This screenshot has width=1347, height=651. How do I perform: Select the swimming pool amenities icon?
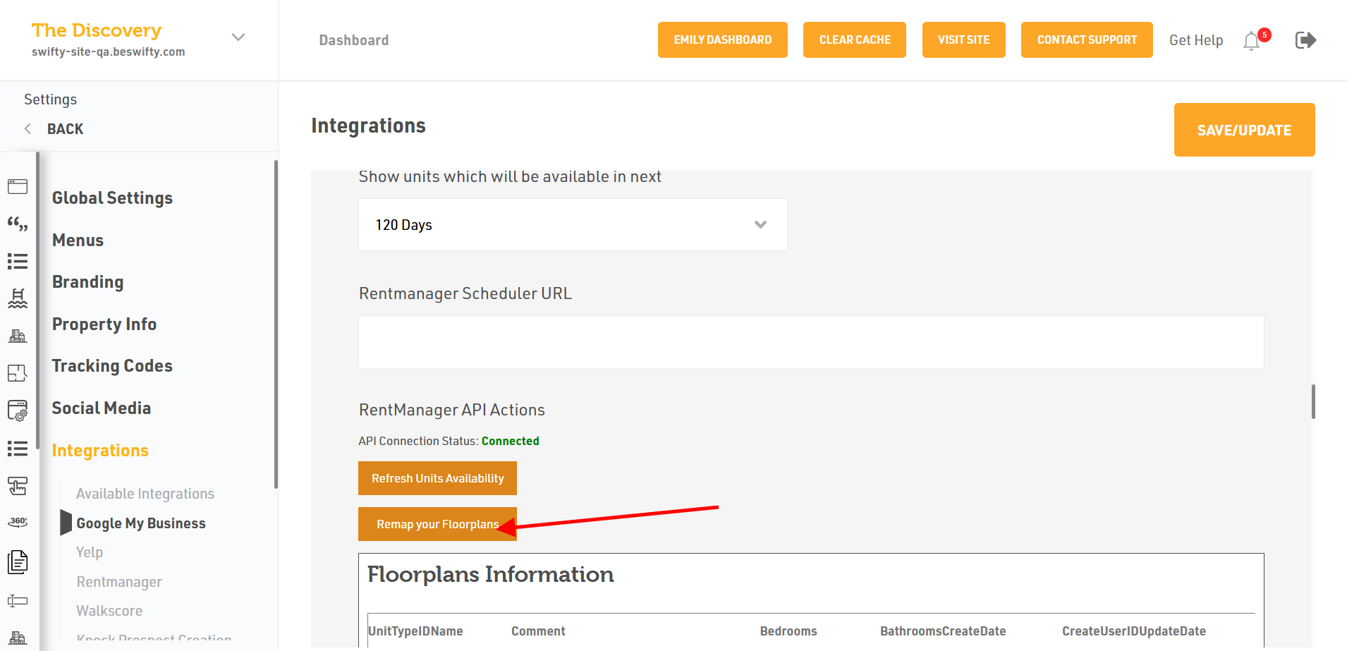click(18, 298)
